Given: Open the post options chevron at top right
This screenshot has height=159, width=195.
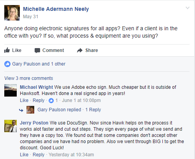Looking at the screenshot, I should [188, 8].
